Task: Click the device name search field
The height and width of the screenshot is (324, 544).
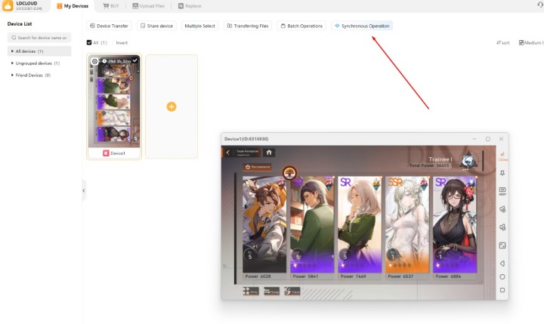Action: (39, 38)
